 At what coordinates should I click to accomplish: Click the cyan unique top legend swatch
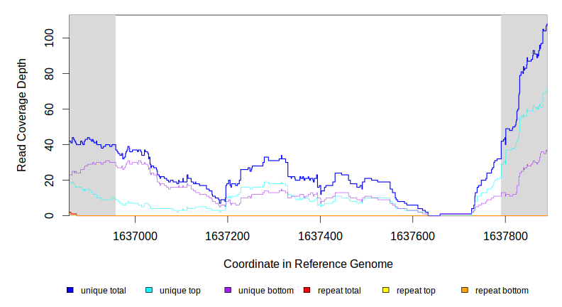(149, 291)
